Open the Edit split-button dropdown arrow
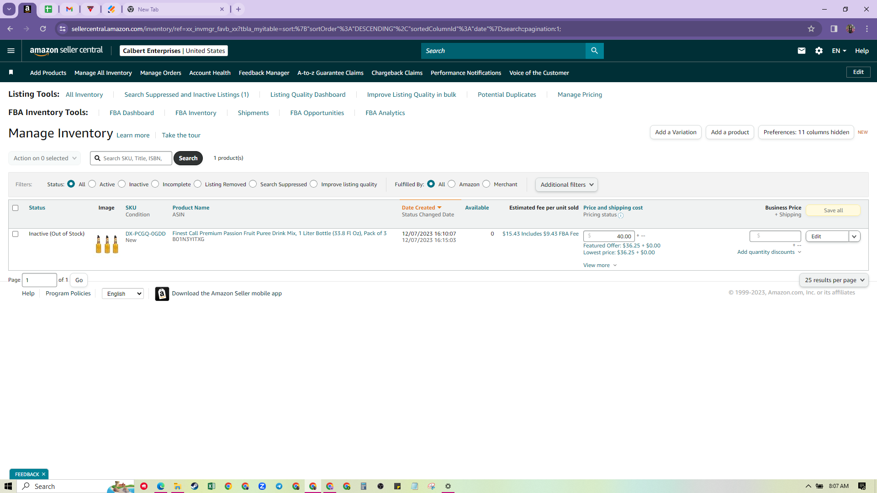 854,236
